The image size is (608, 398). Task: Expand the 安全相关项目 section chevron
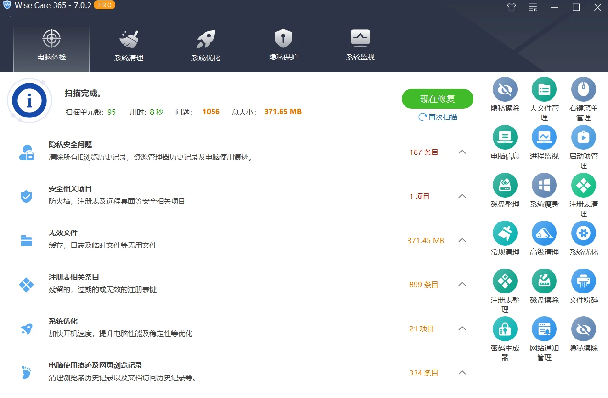[x=462, y=196]
